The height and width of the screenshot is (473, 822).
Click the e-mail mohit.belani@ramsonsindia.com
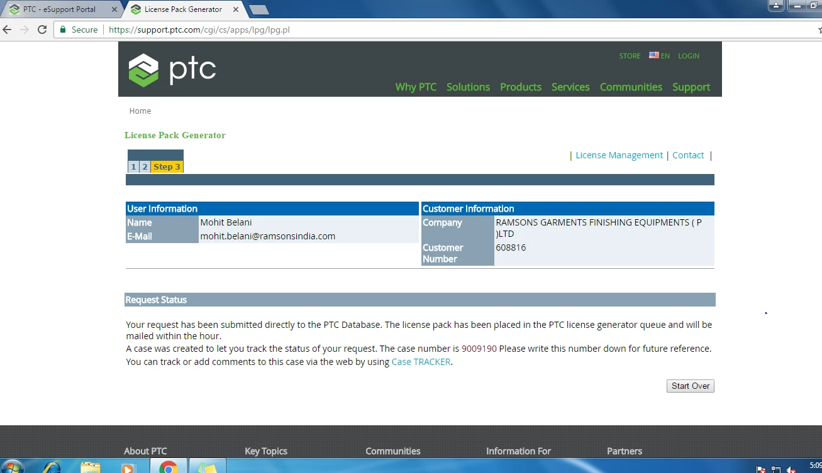[267, 236]
